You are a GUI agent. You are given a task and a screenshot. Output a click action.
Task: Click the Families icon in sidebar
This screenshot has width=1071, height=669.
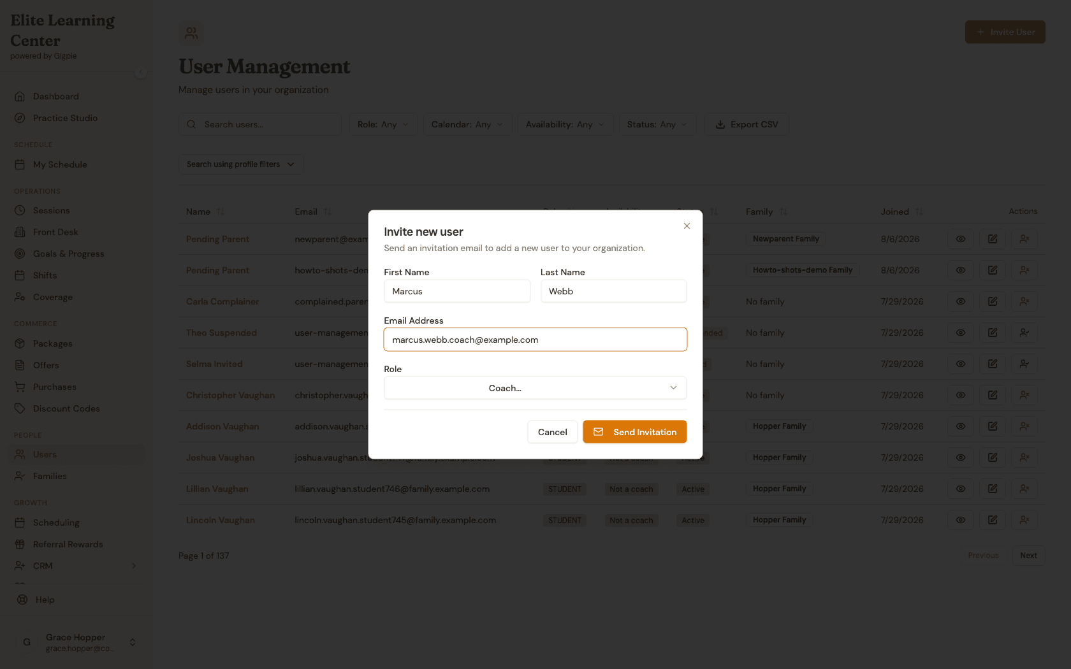click(x=20, y=476)
